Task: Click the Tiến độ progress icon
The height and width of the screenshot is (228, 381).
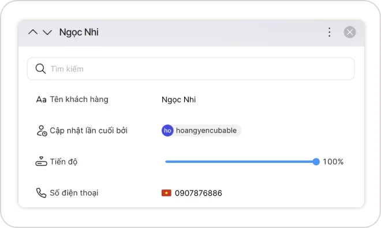Action: [x=42, y=161]
